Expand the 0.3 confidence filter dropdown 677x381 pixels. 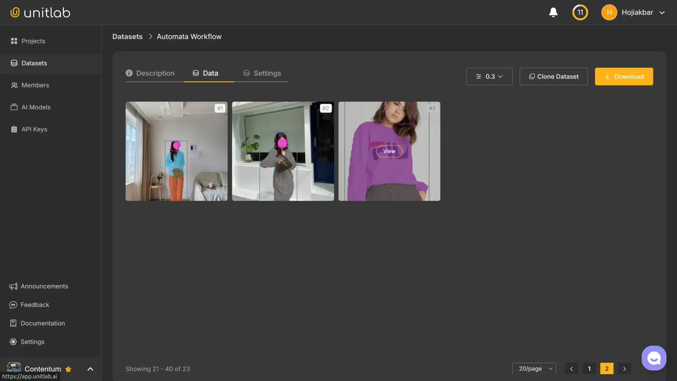pos(489,77)
